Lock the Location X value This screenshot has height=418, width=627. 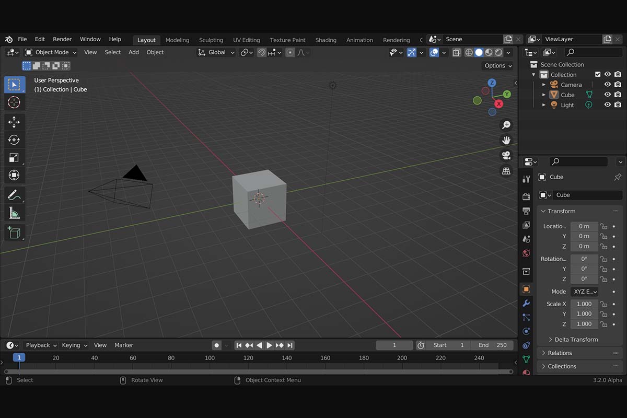pos(603,226)
